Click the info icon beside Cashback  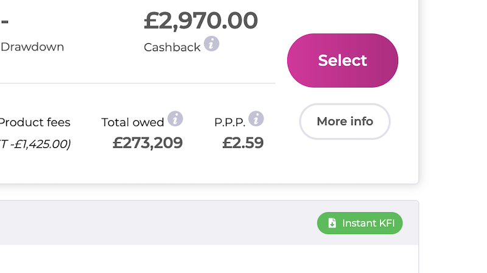(211, 44)
